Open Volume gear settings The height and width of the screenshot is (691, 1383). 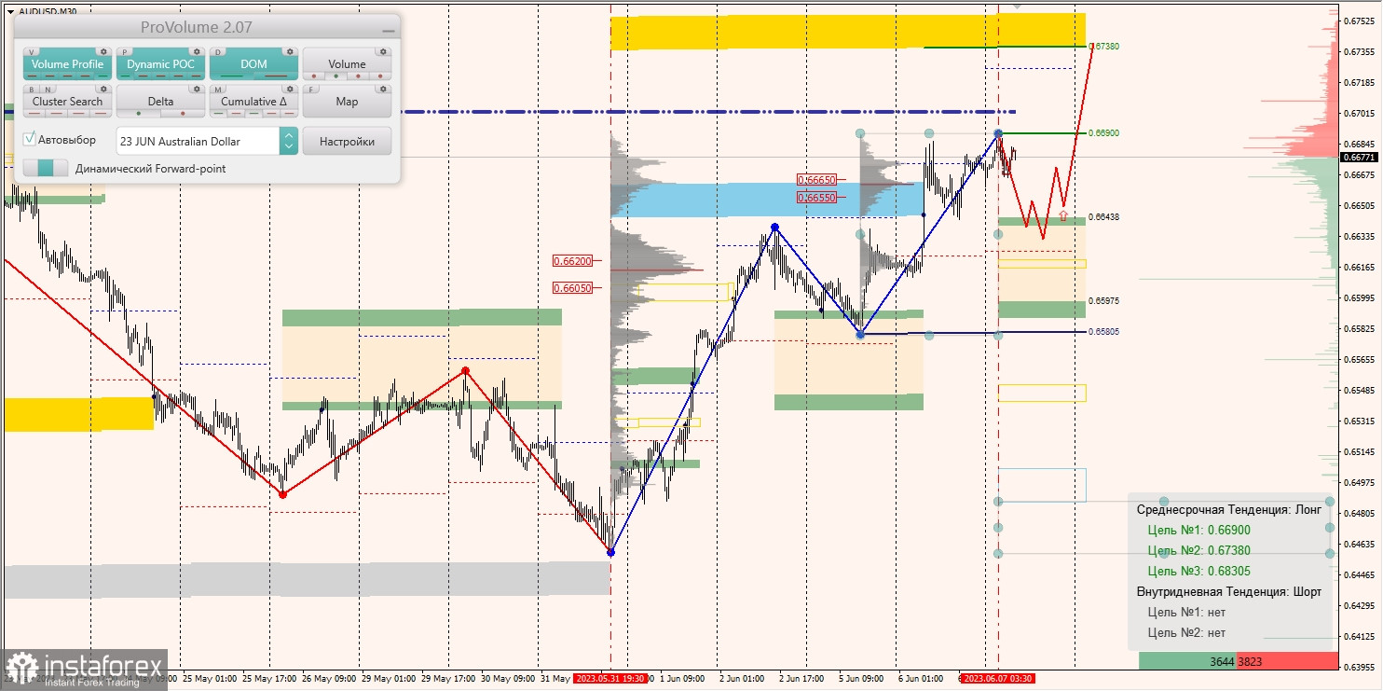point(383,52)
